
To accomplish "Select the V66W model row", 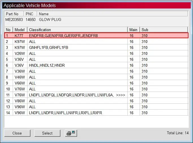I will 96,83.
